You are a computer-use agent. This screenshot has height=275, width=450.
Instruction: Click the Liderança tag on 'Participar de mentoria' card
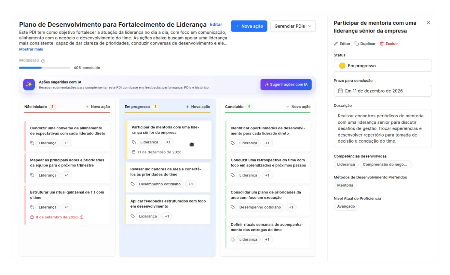149,142
